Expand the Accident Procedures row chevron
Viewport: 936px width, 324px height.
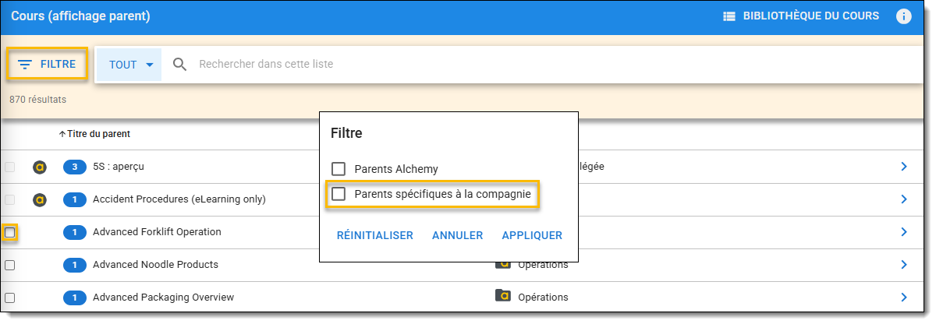[x=904, y=199]
